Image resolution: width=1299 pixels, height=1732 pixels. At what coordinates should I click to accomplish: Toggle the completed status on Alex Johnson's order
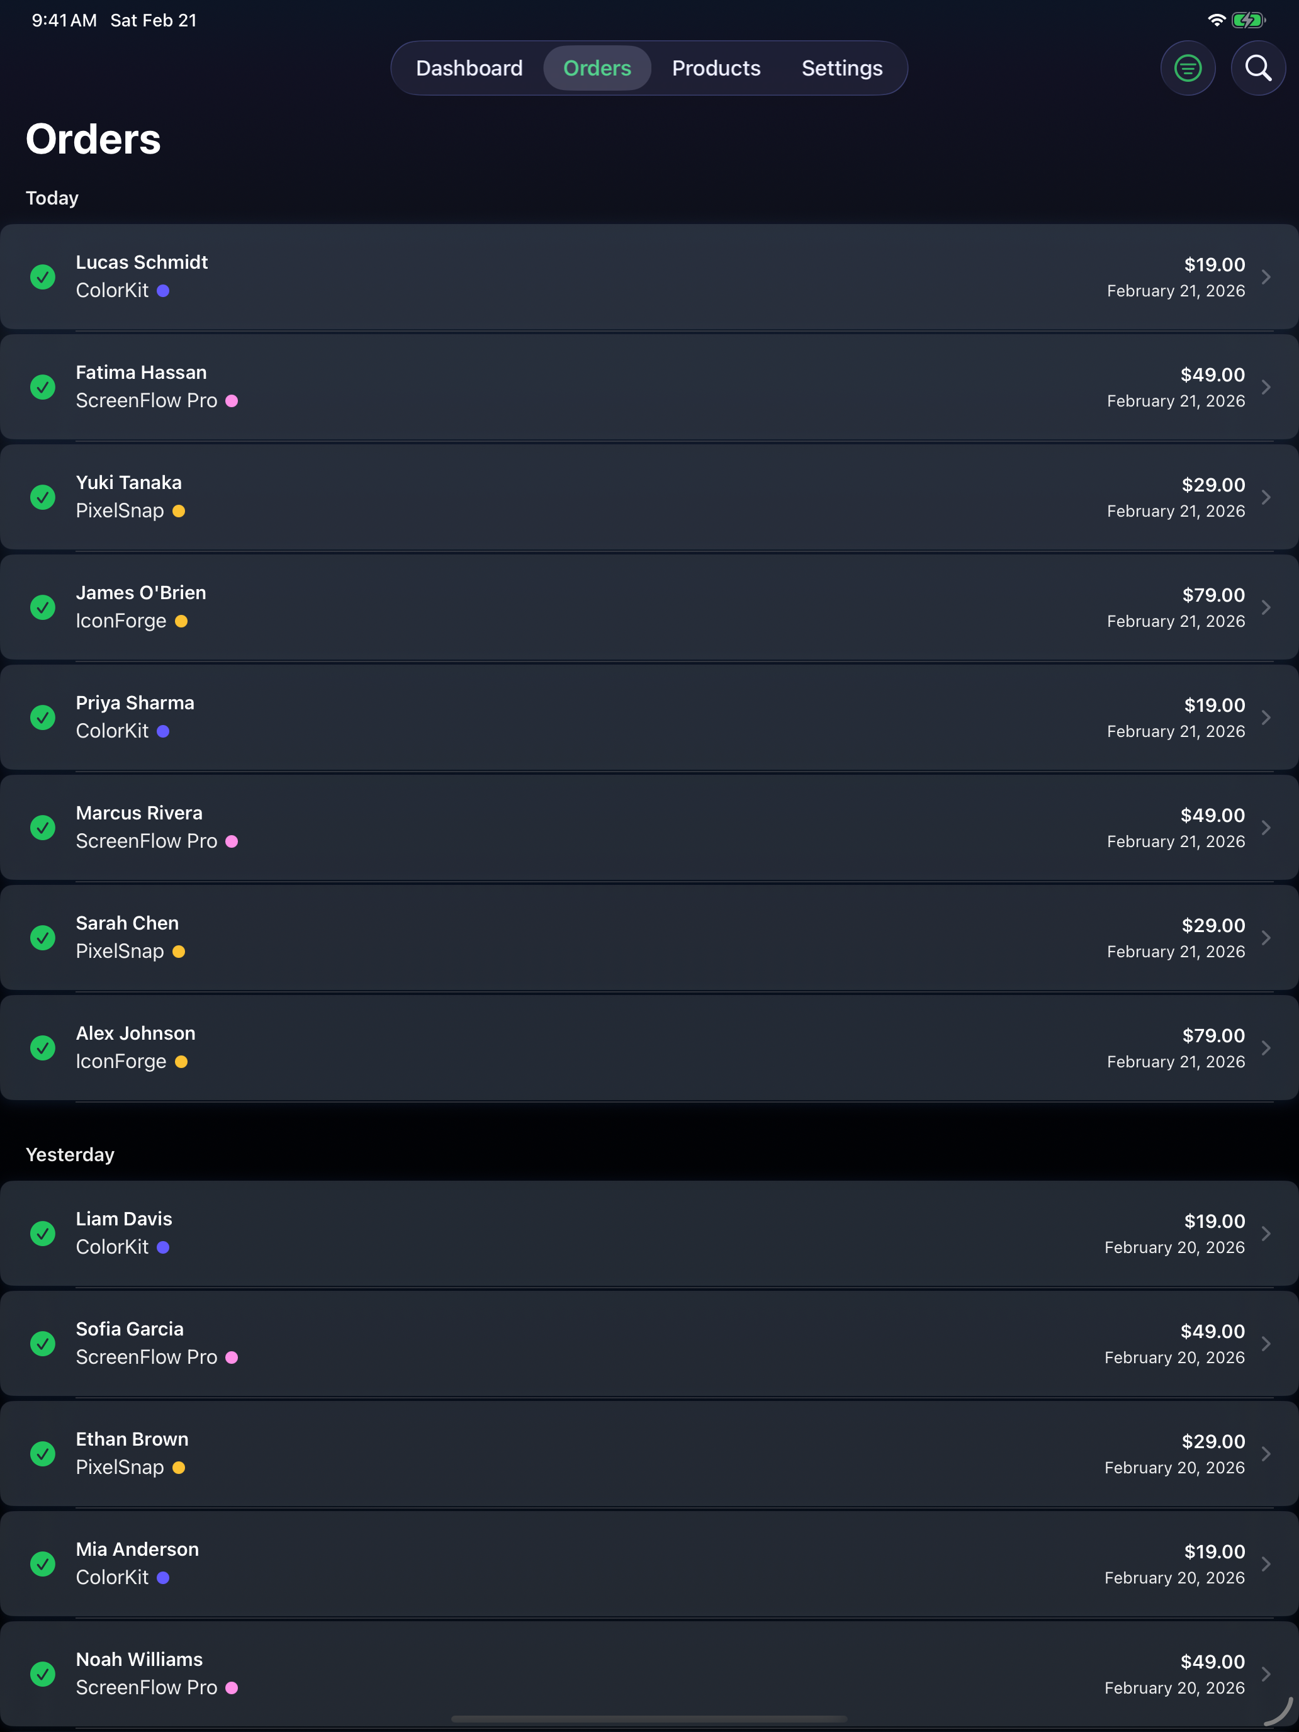coord(43,1049)
